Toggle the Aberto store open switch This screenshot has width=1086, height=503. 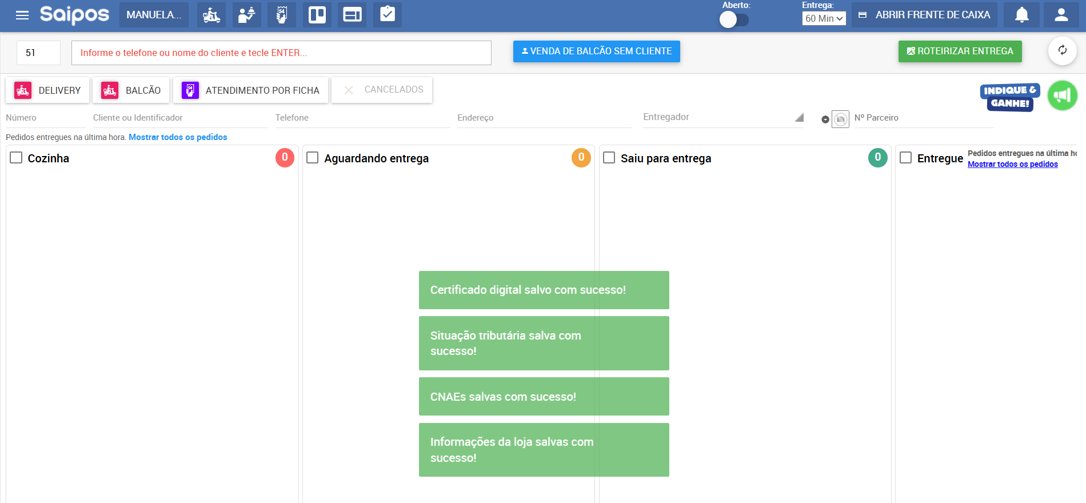click(734, 20)
